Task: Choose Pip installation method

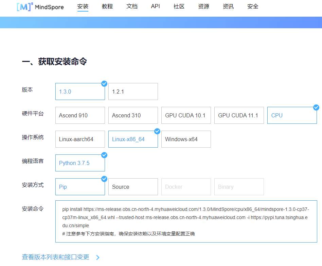Action: [x=80, y=187]
